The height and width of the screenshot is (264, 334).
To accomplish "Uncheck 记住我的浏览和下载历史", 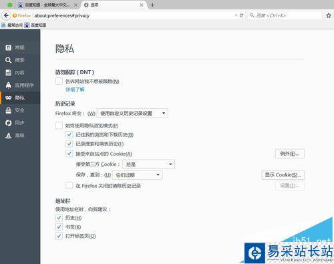I will coord(69,134).
